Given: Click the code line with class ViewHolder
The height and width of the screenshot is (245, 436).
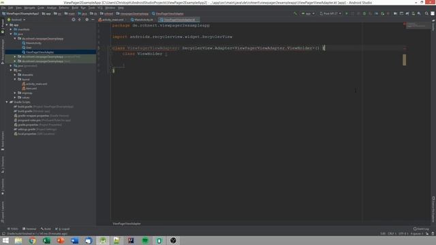Looking at the screenshot, I should tap(144, 54).
